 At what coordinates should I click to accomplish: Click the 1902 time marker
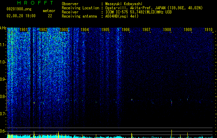click(x=43, y=29)
